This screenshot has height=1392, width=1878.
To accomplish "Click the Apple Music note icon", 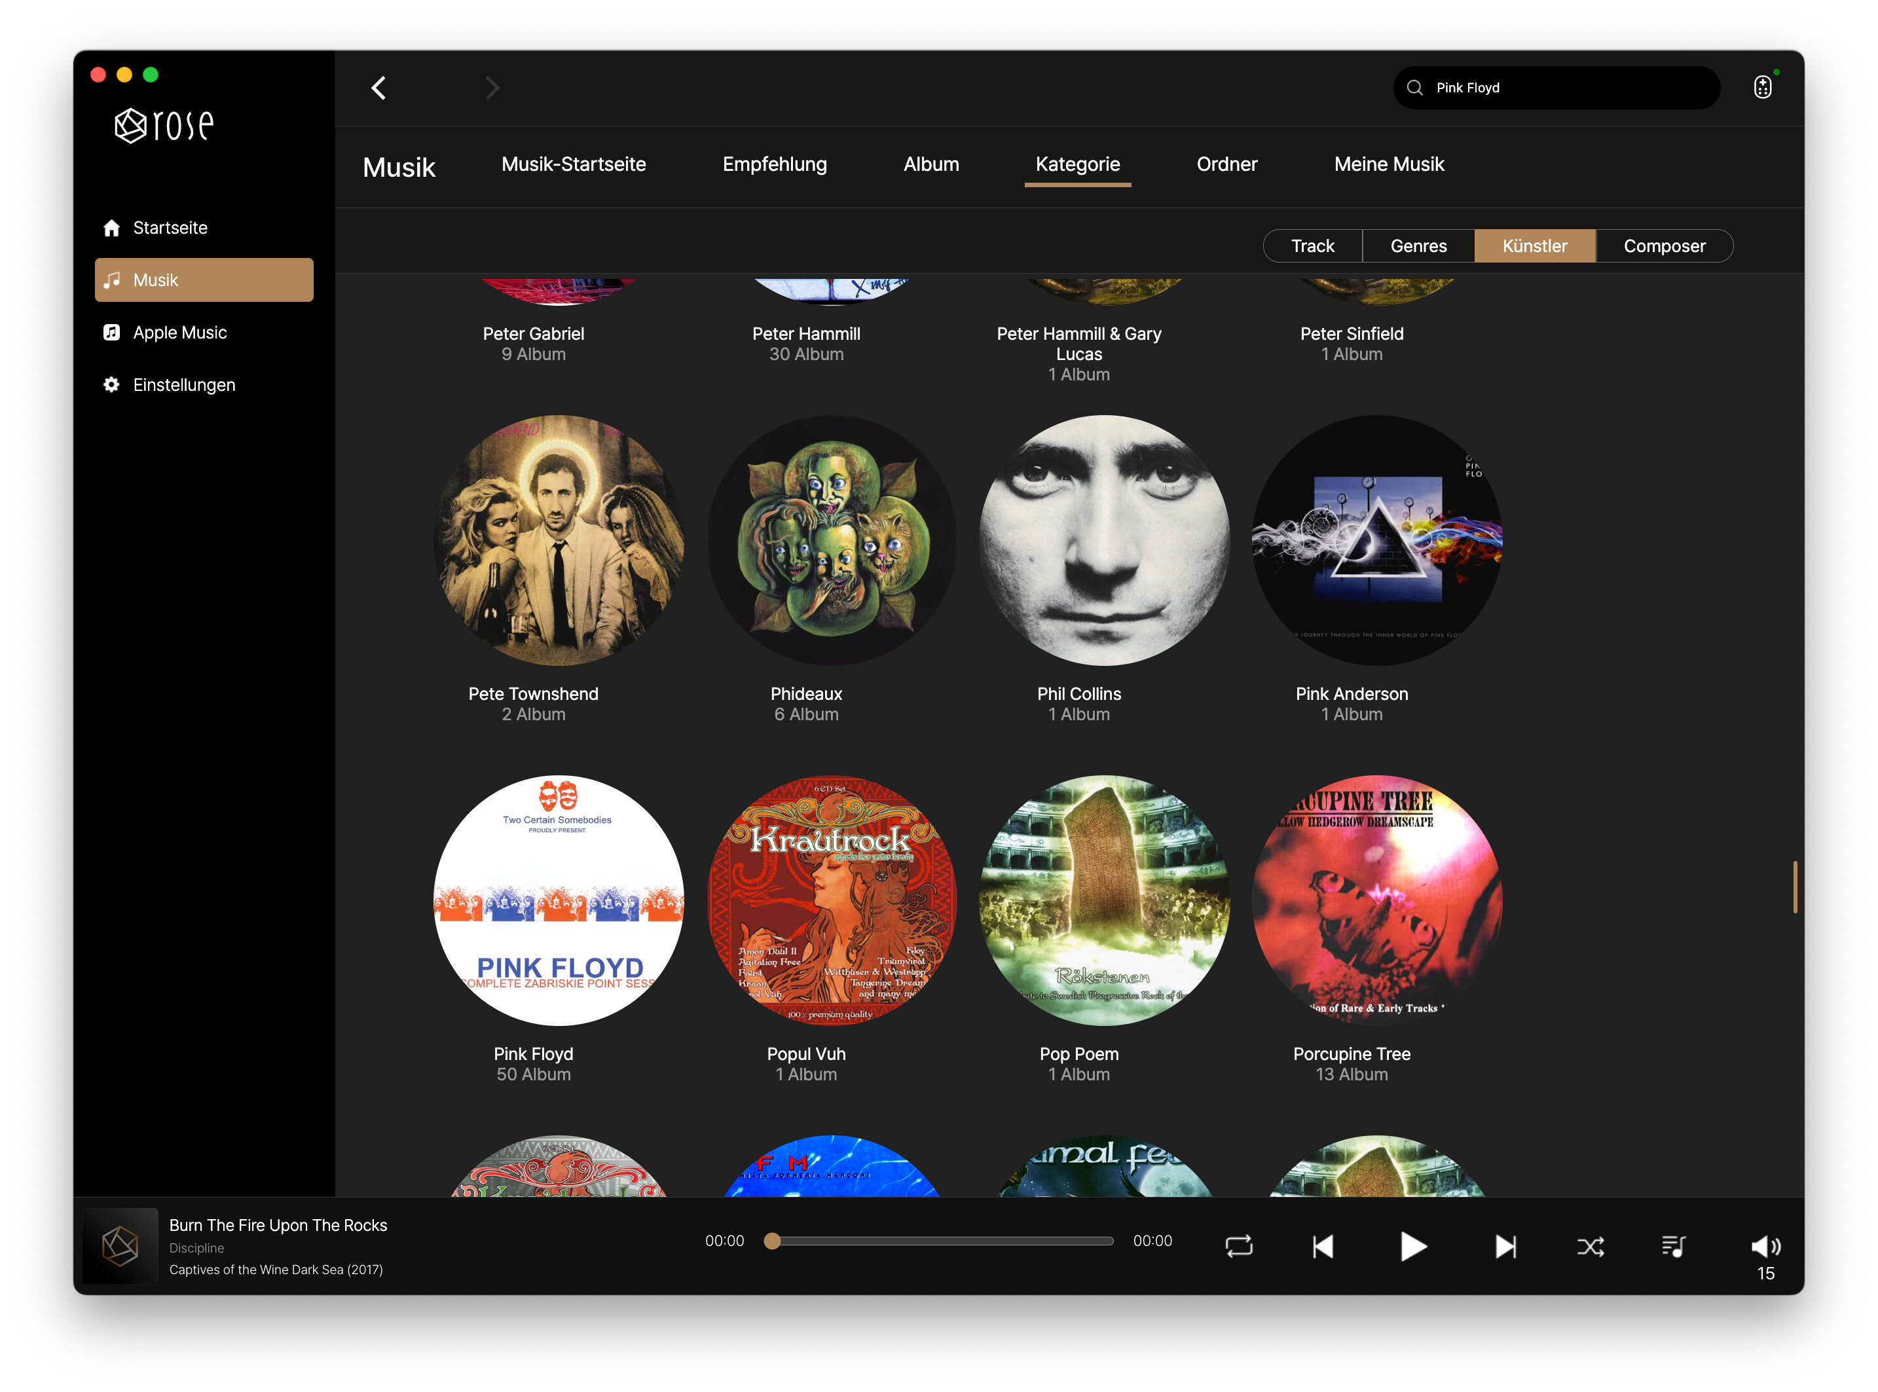I will click(x=111, y=332).
